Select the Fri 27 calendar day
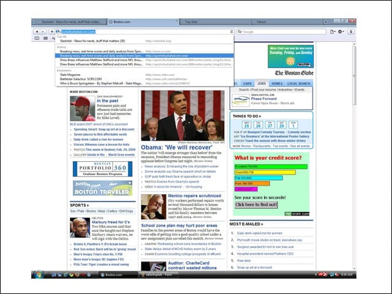Image resolution: width=392 pixels, height=294 pixels. pos(270,124)
